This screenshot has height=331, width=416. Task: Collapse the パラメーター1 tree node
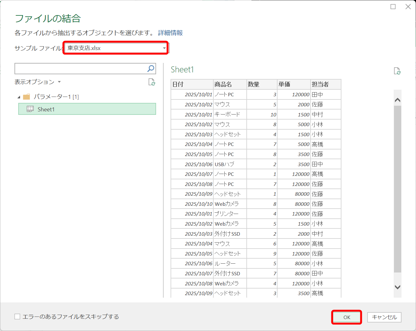pos(19,97)
